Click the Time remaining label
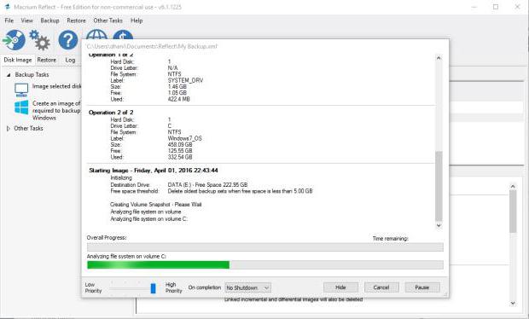This screenshot has width=529, height=319. tap(390, 239)
